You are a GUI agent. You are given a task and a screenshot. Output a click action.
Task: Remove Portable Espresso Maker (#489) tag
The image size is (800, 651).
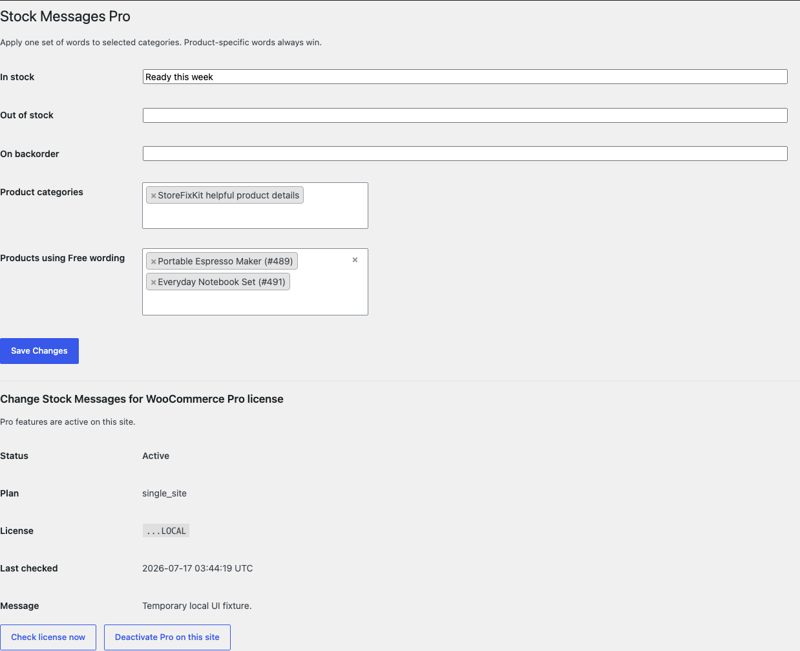coord(153,262)
